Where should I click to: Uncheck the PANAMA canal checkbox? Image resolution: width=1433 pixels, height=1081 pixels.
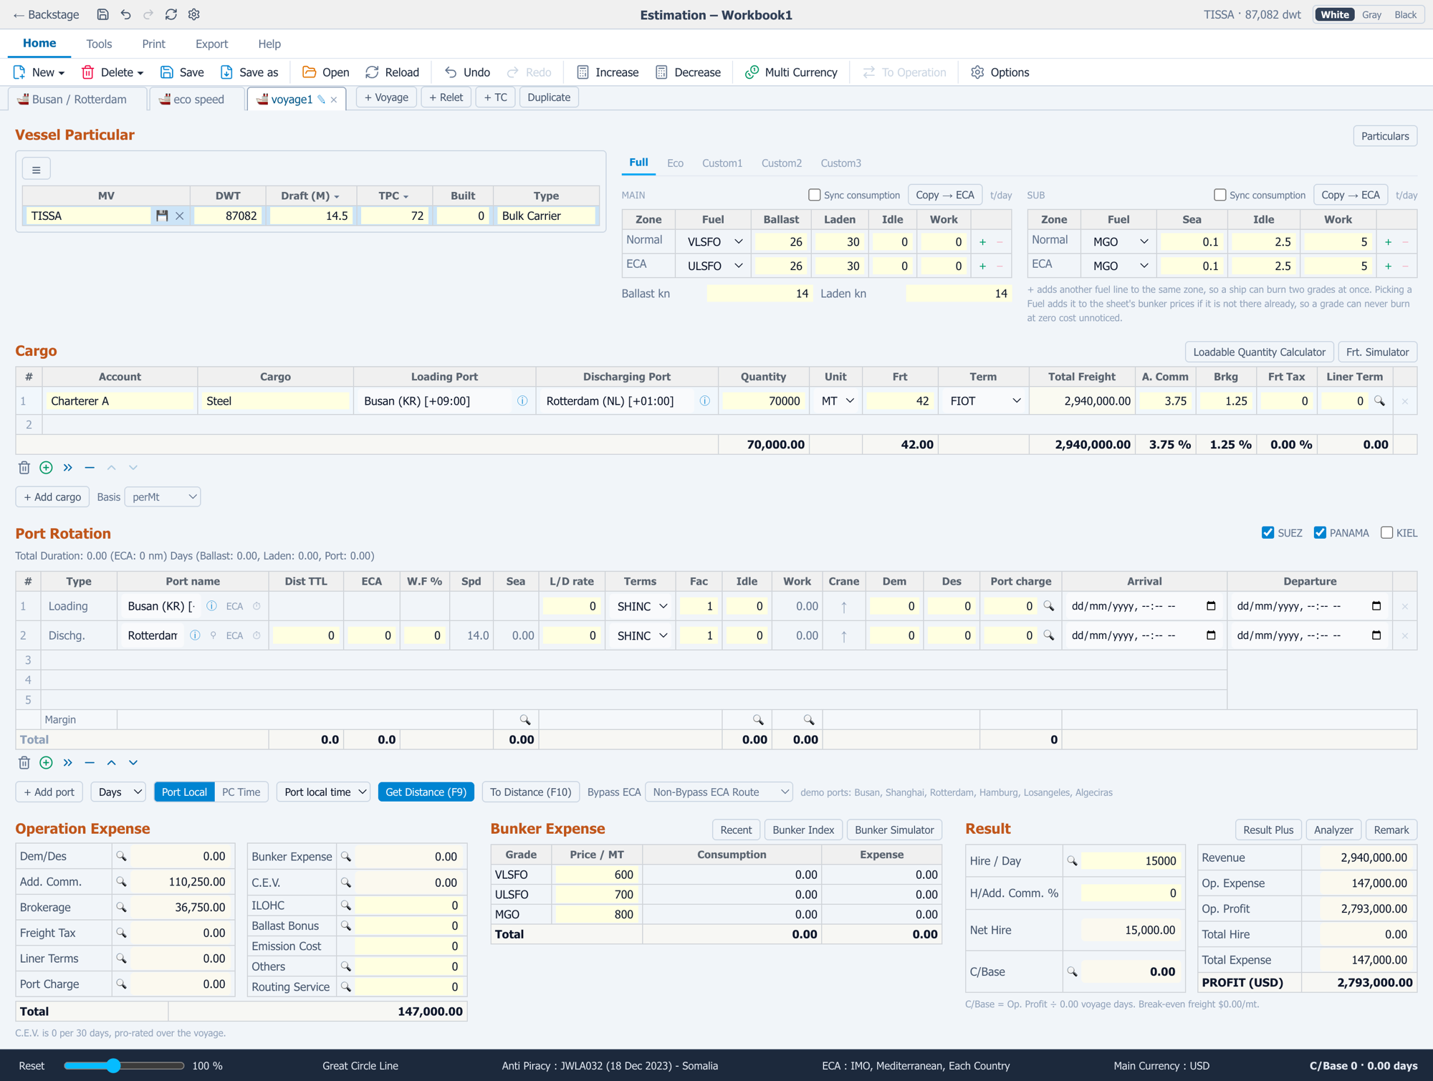point(1320,533)
